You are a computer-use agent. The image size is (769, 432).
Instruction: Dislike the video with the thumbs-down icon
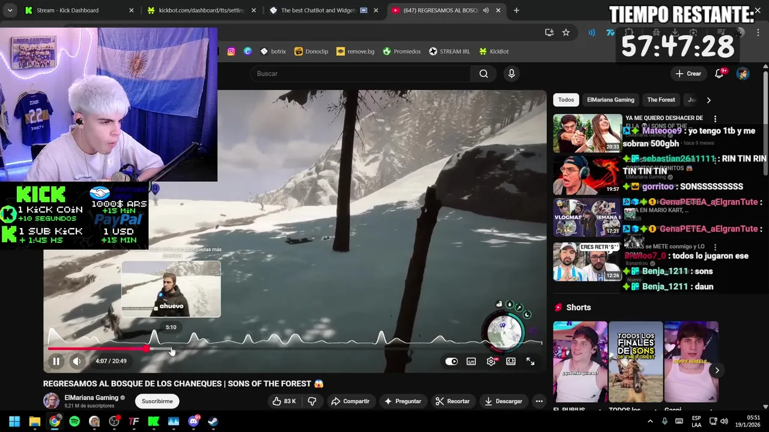tap(312, 401)
